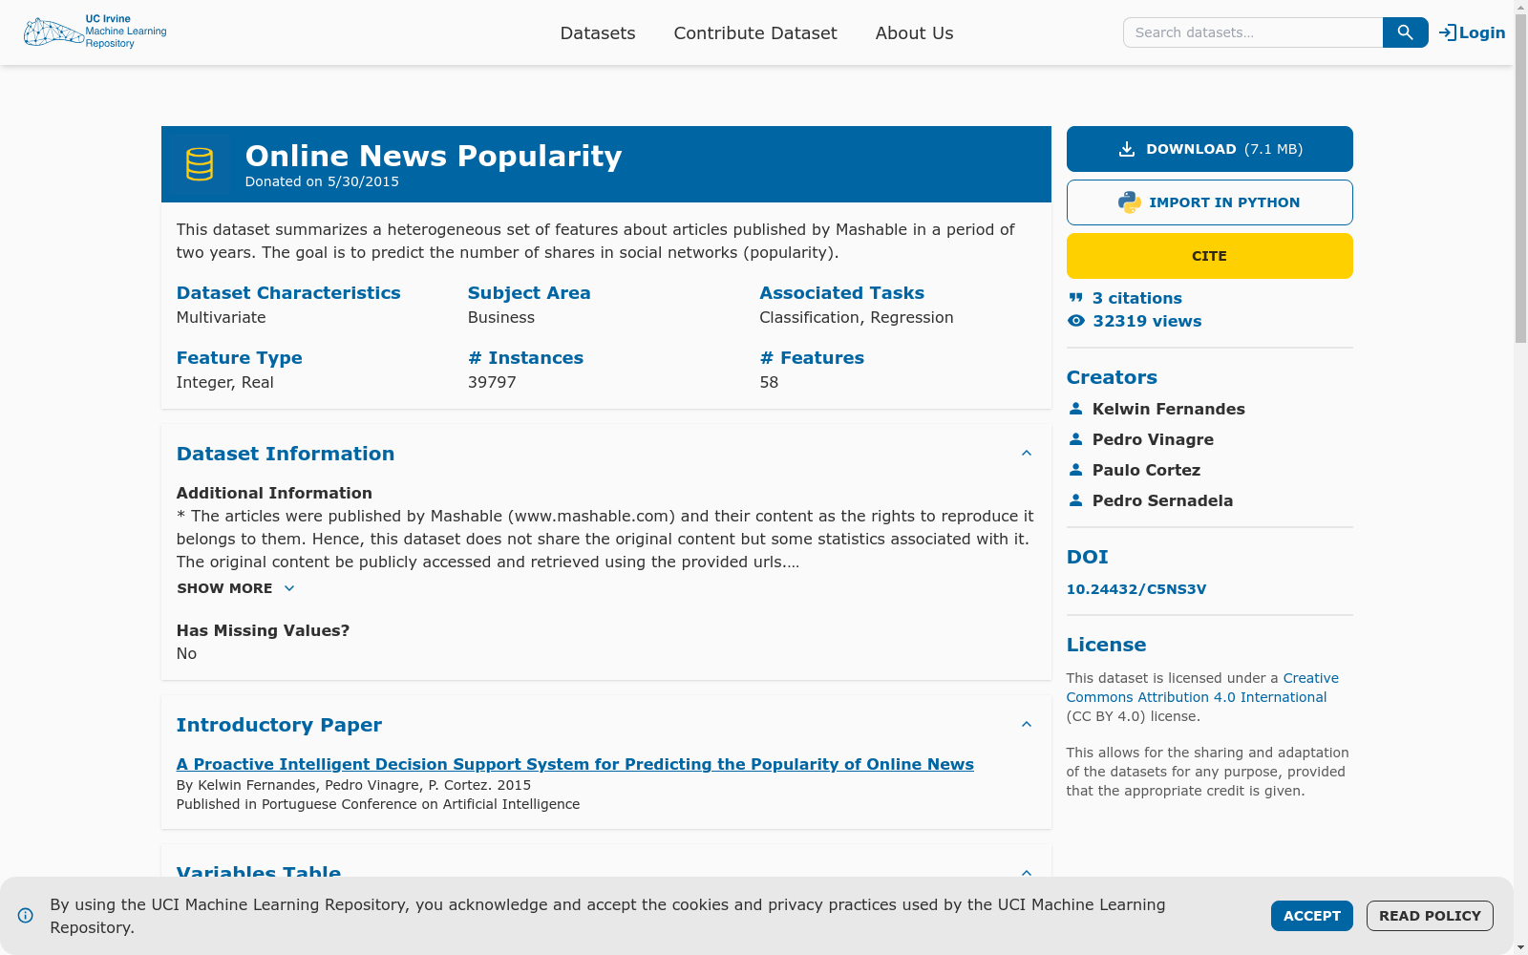Open creator Pedro Vinagre

[x=1154, y=439]
